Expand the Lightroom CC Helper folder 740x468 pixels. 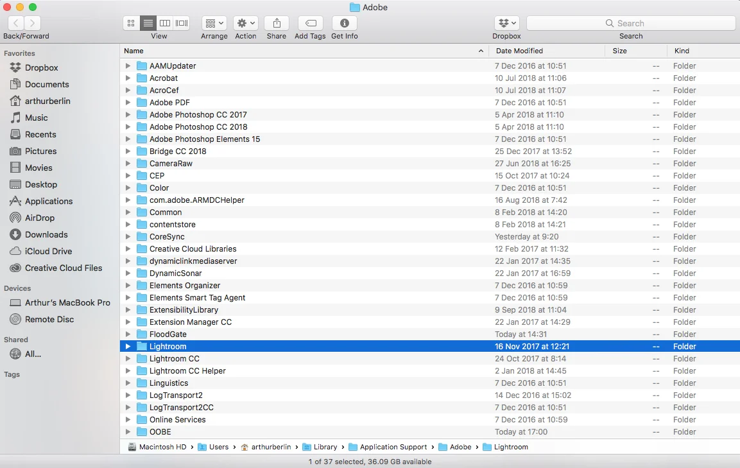(x=128, y=370)
